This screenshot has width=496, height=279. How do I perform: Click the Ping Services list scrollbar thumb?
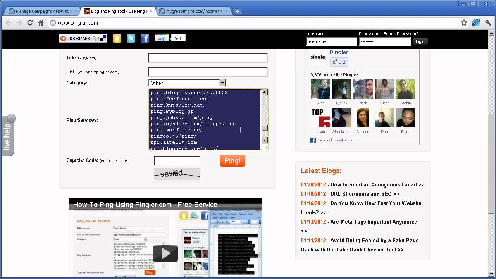click(x=264, y=128)
